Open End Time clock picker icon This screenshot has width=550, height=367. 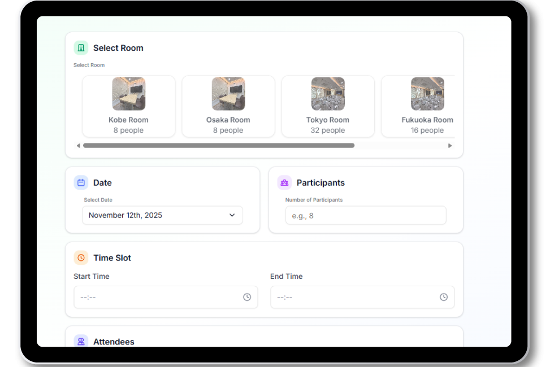[444, 297]
